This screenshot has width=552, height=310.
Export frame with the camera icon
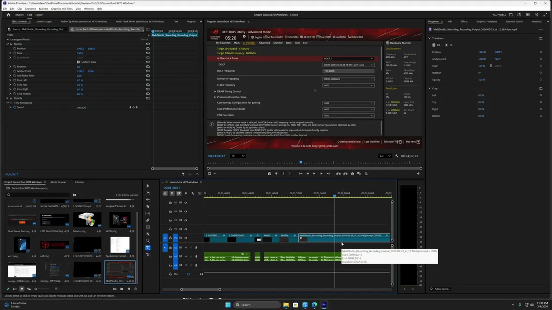(352, 174)
